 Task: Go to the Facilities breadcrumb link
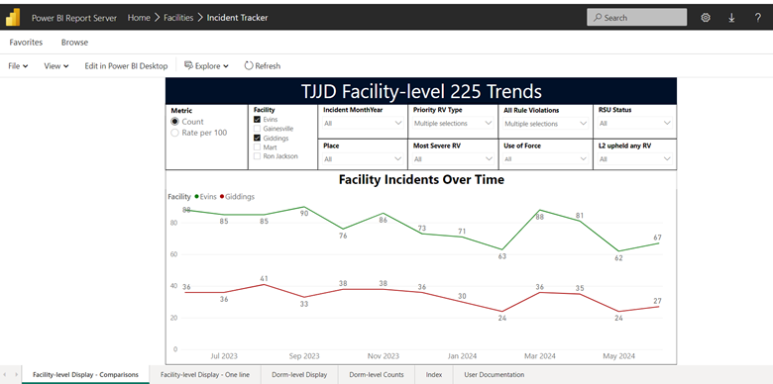click(x=178, y=18)
